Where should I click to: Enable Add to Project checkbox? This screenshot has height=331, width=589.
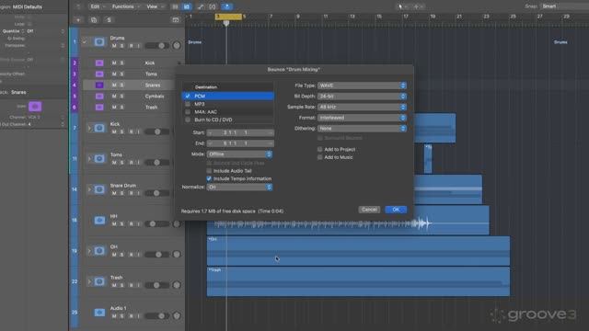pos(319,149)
